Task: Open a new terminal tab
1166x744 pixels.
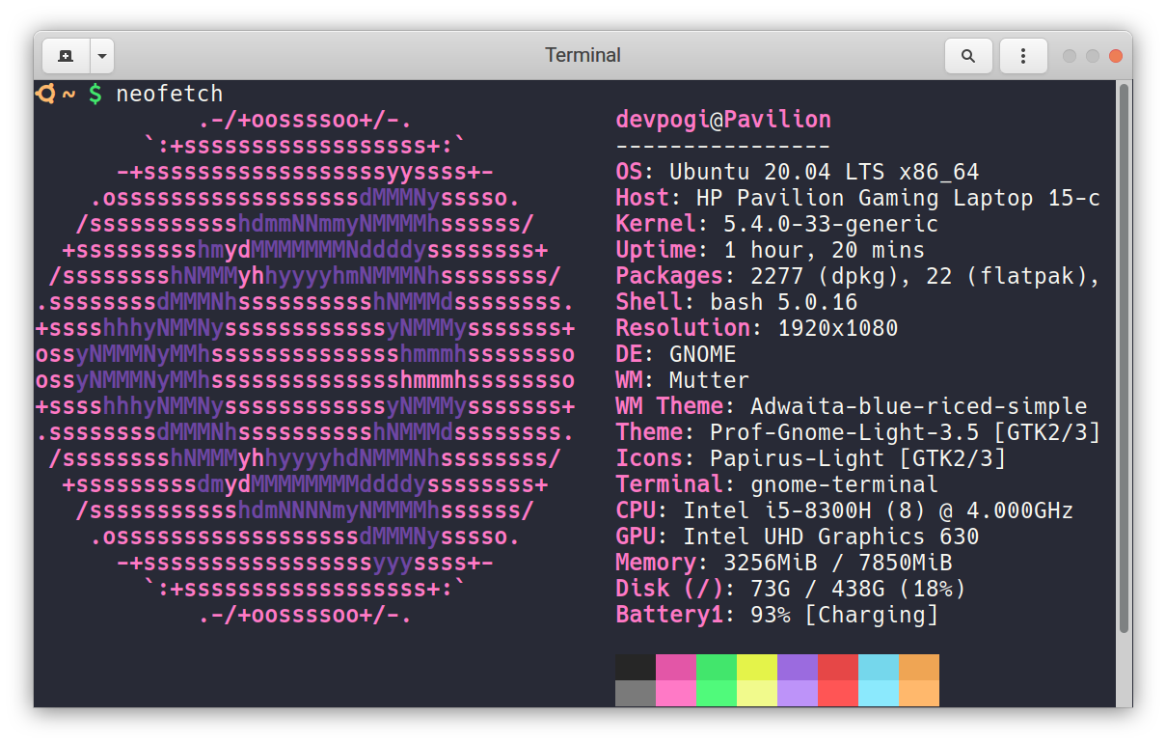Action: click(x=66, y=56)
